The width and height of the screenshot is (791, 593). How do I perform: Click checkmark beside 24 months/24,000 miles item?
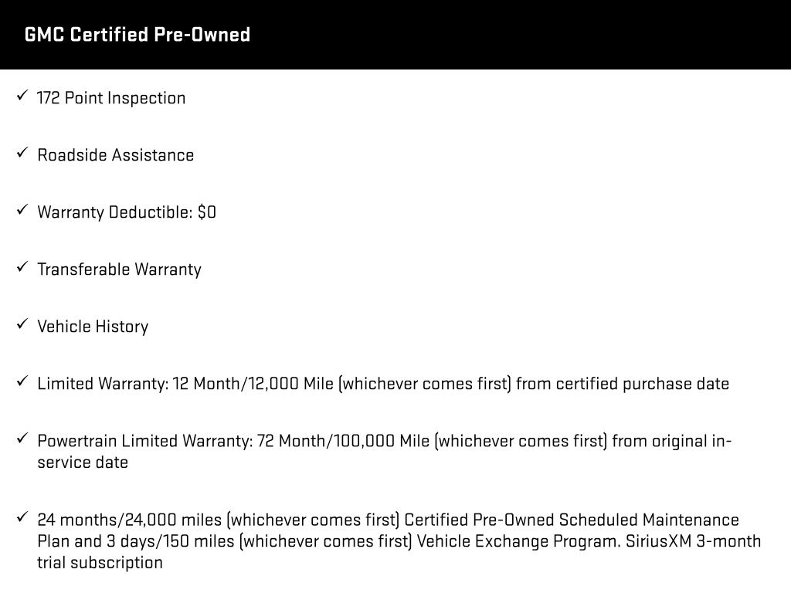(x=22, y=519)
